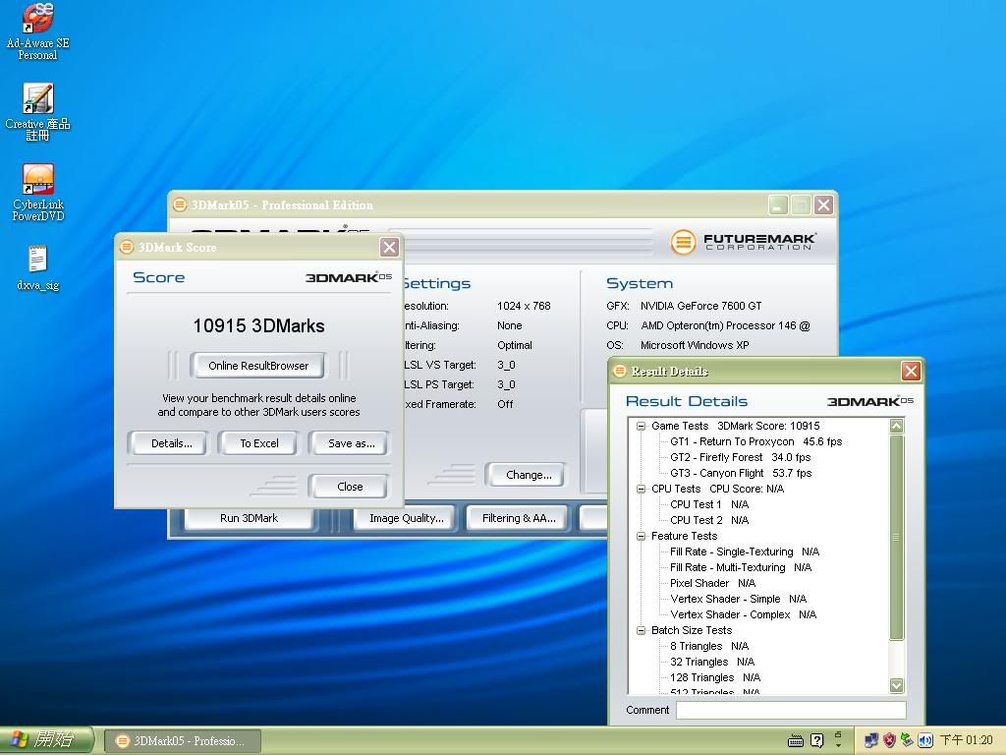Collapse the Batch Size Tests node
This screenshot has height=755, width=1006.
pos(641,630)
